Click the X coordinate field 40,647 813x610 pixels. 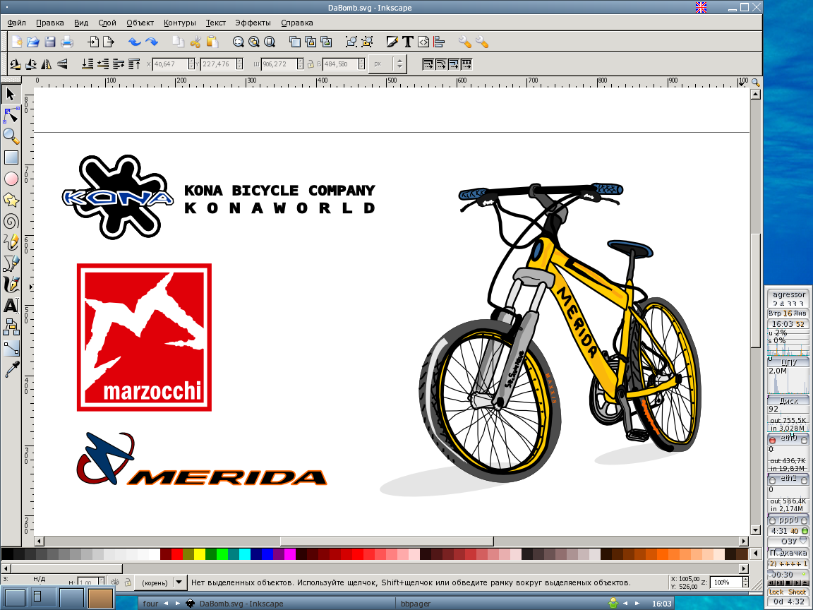169,64
